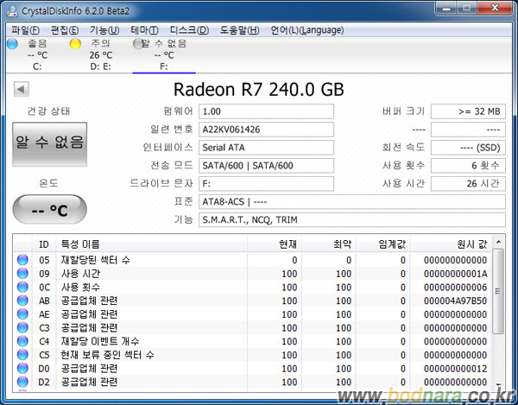
Task: Click the rotation speed field ---- (SSD)
Action: pos(468,148)
